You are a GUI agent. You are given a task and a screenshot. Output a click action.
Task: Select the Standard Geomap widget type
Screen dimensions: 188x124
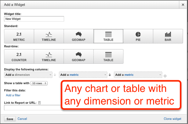(x=78, y=36)
